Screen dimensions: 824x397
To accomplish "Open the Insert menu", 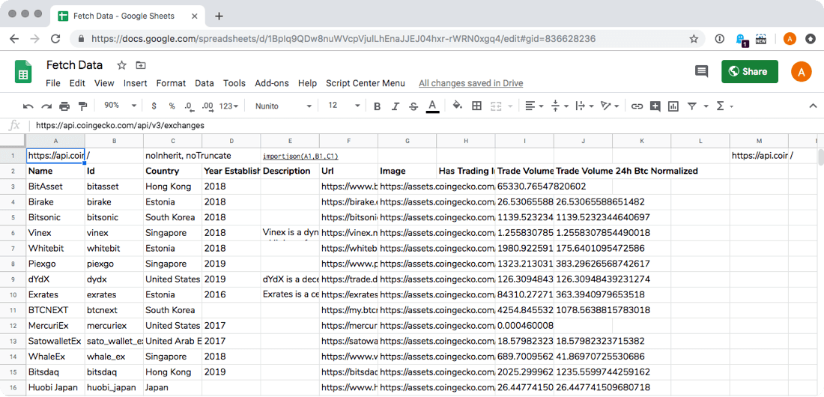I will coord(135,83).
